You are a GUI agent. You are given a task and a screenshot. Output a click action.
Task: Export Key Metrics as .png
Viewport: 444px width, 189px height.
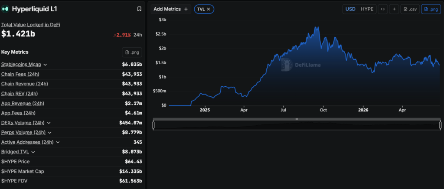point(132,52)
